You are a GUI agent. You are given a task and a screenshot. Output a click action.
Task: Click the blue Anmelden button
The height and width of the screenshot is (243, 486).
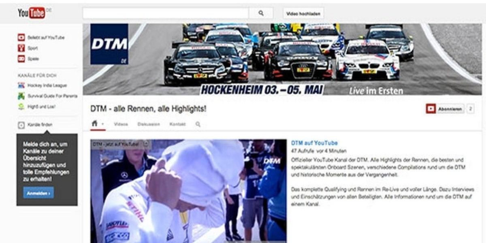(x=38, y=193)
